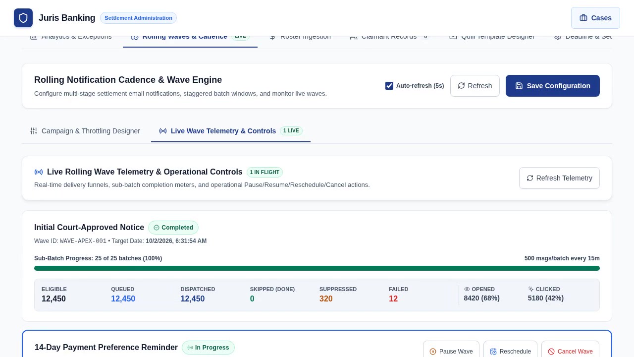Click the In Progress status badge
This screenshot has height=357, width=634.
[208, 348]
